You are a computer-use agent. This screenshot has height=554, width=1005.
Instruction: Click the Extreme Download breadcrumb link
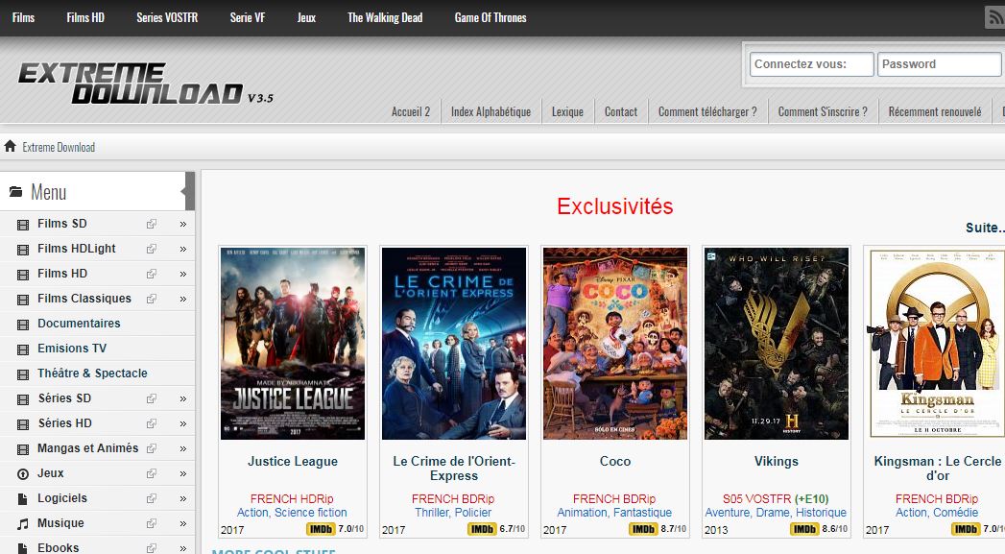point(59,148)
